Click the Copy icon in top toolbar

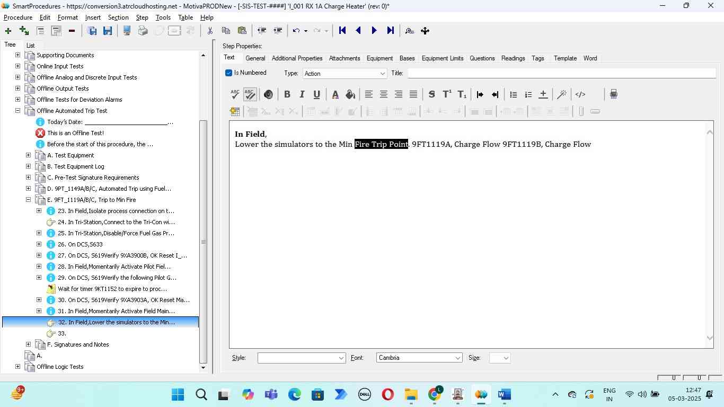(226, 31)
